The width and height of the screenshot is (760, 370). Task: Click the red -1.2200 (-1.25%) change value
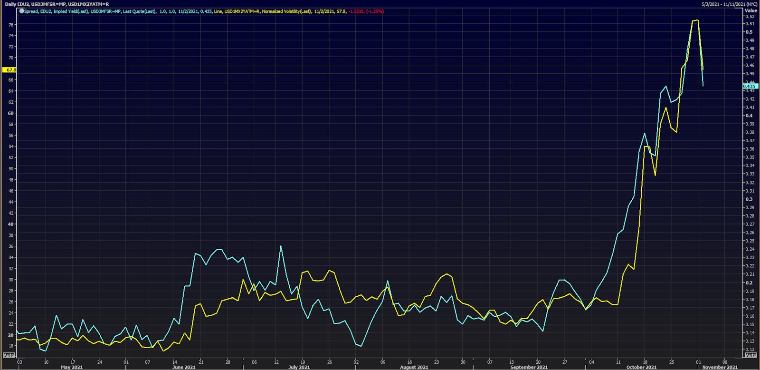pyautogui.click(x=366, y=11)
